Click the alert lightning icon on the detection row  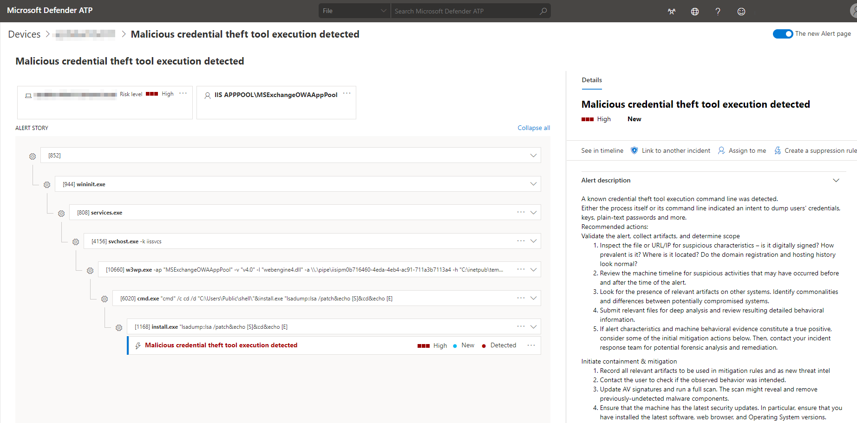(137, 345)
